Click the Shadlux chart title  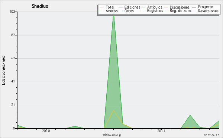40,6
